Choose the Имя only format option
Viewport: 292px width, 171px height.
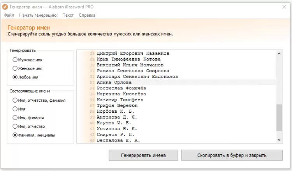(x=15, y=109)
